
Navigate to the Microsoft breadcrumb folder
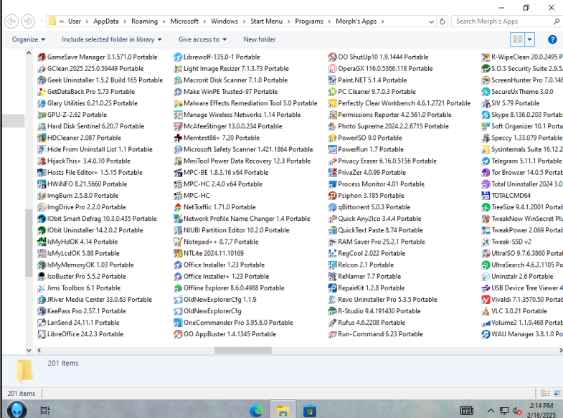184,22
